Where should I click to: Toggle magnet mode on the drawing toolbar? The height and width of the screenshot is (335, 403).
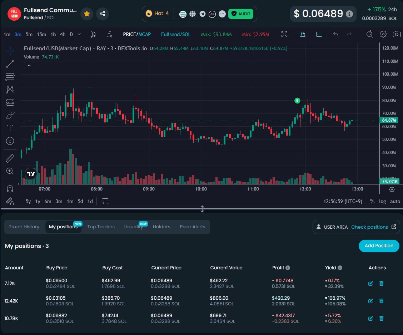pos(10,189)
